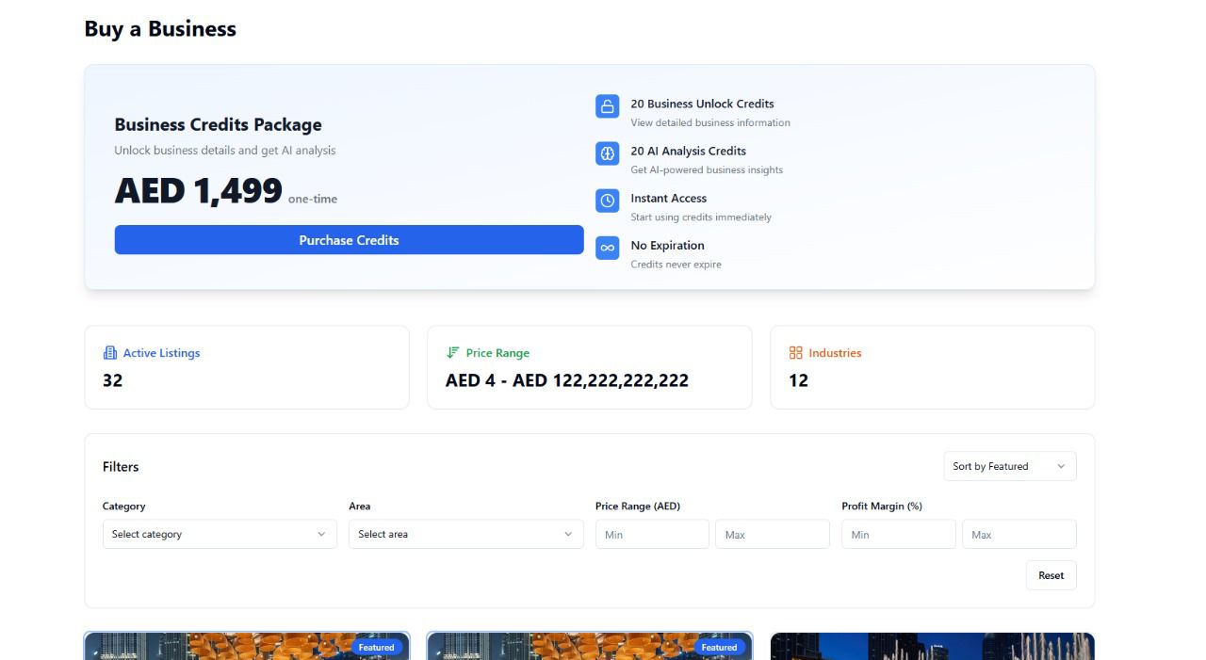
Task: Click '20 Business Unlock Credits' text
Action: point(702,104)
